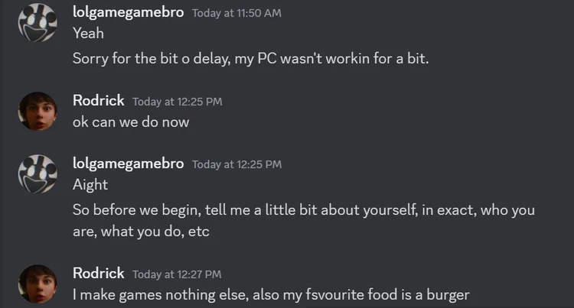Click lolgamegamebro's avatar beside the 'Aight' message
Viewport: 574px width, 308px height.
38,175
